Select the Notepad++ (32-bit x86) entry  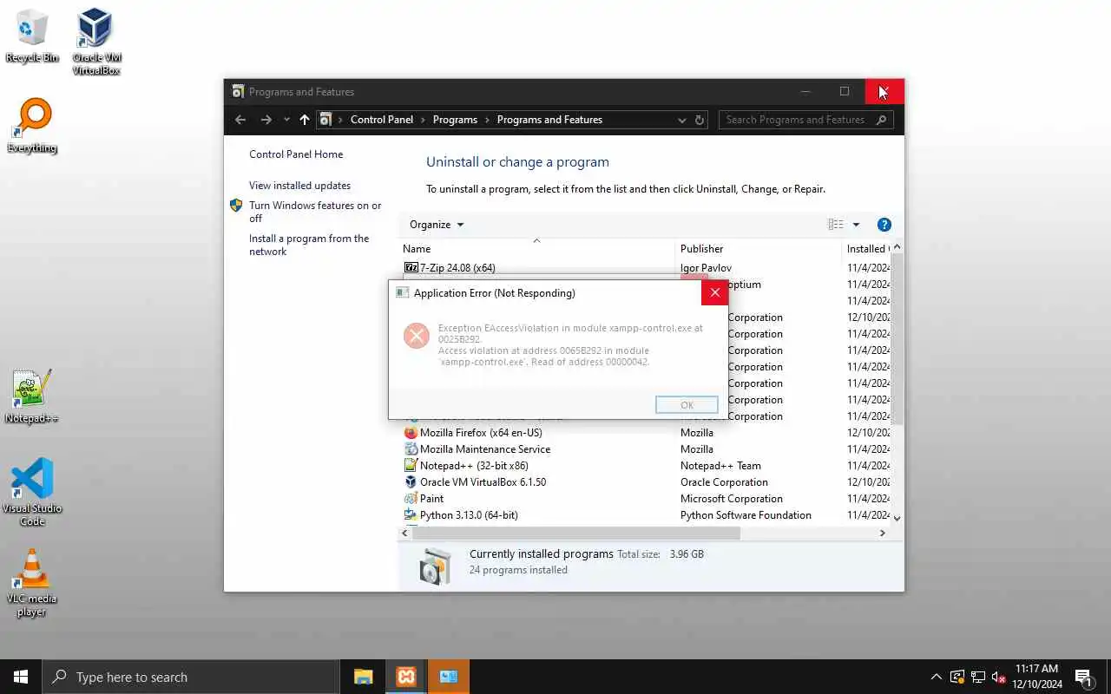tap(466, 466)
